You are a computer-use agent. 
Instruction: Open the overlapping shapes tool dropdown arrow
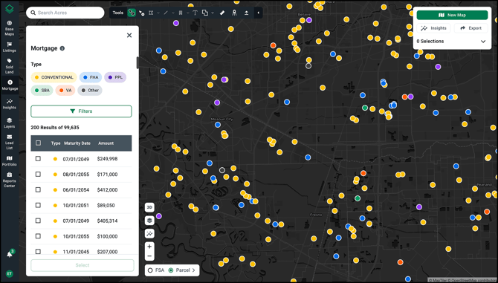point(213,13)
